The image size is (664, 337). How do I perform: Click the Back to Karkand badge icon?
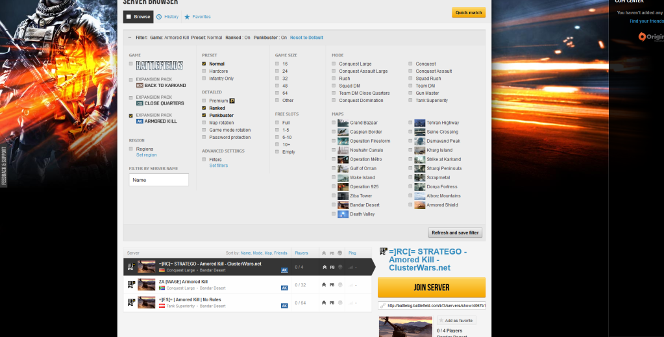(140, 86)
